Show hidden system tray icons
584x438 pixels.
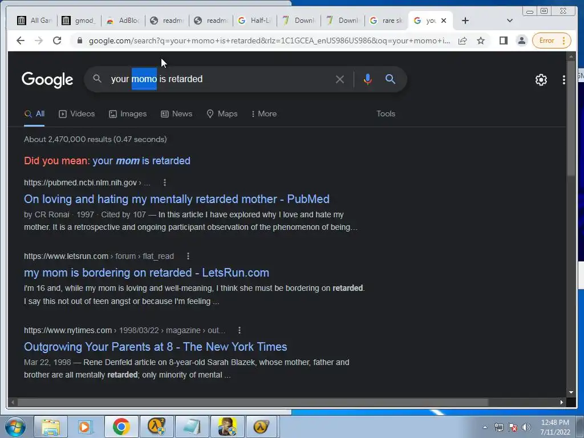click(x=485, y=427)
